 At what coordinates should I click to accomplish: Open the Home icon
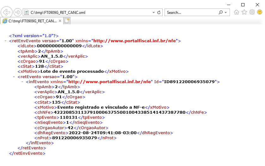(x=237, y=12)
